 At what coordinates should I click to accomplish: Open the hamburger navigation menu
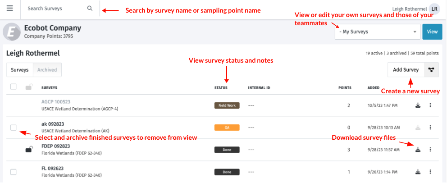10,9
